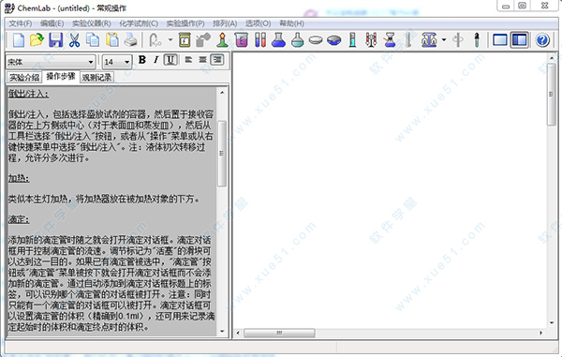Click the 加热: heading text
The height and width of the screenshot is (357, 562).
tap(19, 178)
